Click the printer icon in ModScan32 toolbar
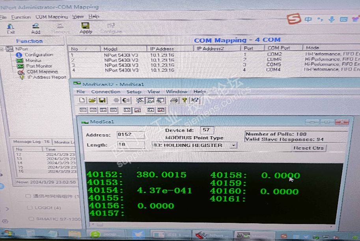The width and height of the screenshot is (360, 241). [x=174, y=100]
